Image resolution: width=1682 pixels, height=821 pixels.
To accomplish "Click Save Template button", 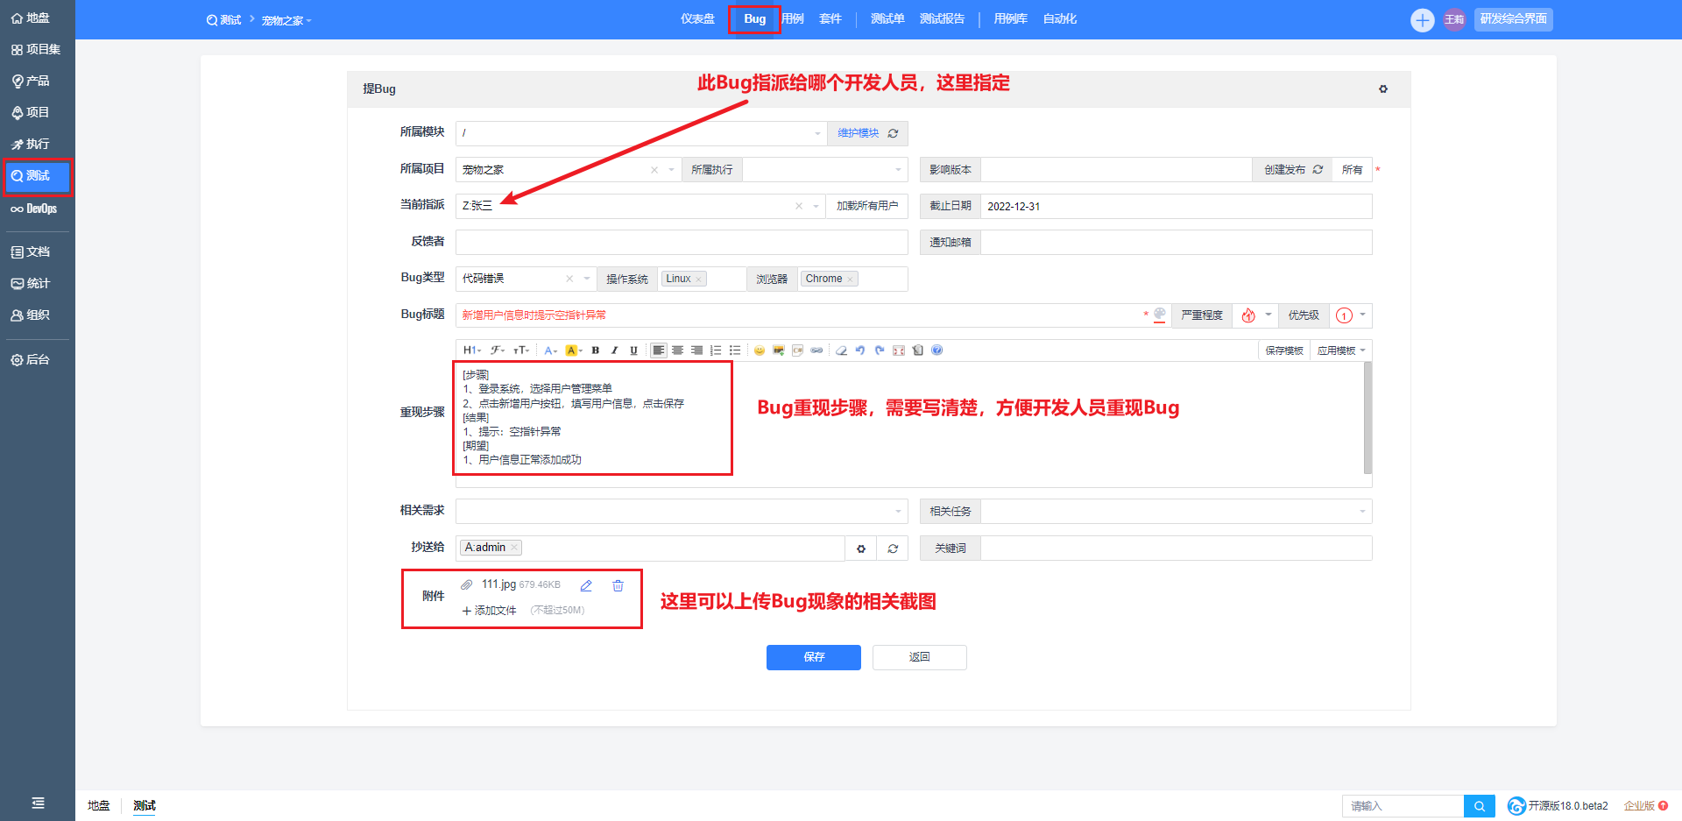I will tap(1284, 350).
